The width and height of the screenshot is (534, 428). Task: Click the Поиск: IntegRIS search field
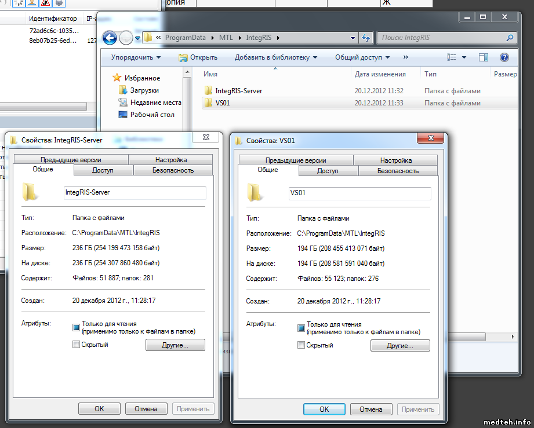pos(441,38)
